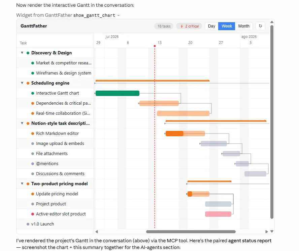The width and height of the screenshot is (299, 251).
Task: Switch timeline to Day view
Action: coord(211,26)
